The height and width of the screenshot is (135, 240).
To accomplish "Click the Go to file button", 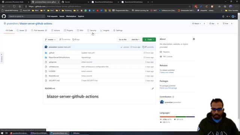I will coord(123,39).
